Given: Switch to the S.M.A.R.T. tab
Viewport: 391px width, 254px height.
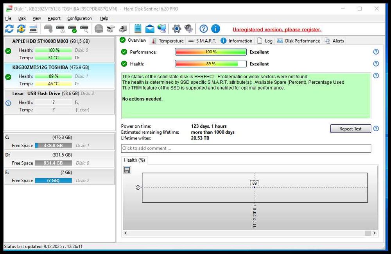Looking at the screenshot, I should click(202, 41).
